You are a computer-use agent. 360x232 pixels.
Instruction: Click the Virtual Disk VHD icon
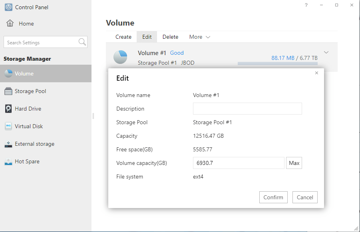[8, 127]
